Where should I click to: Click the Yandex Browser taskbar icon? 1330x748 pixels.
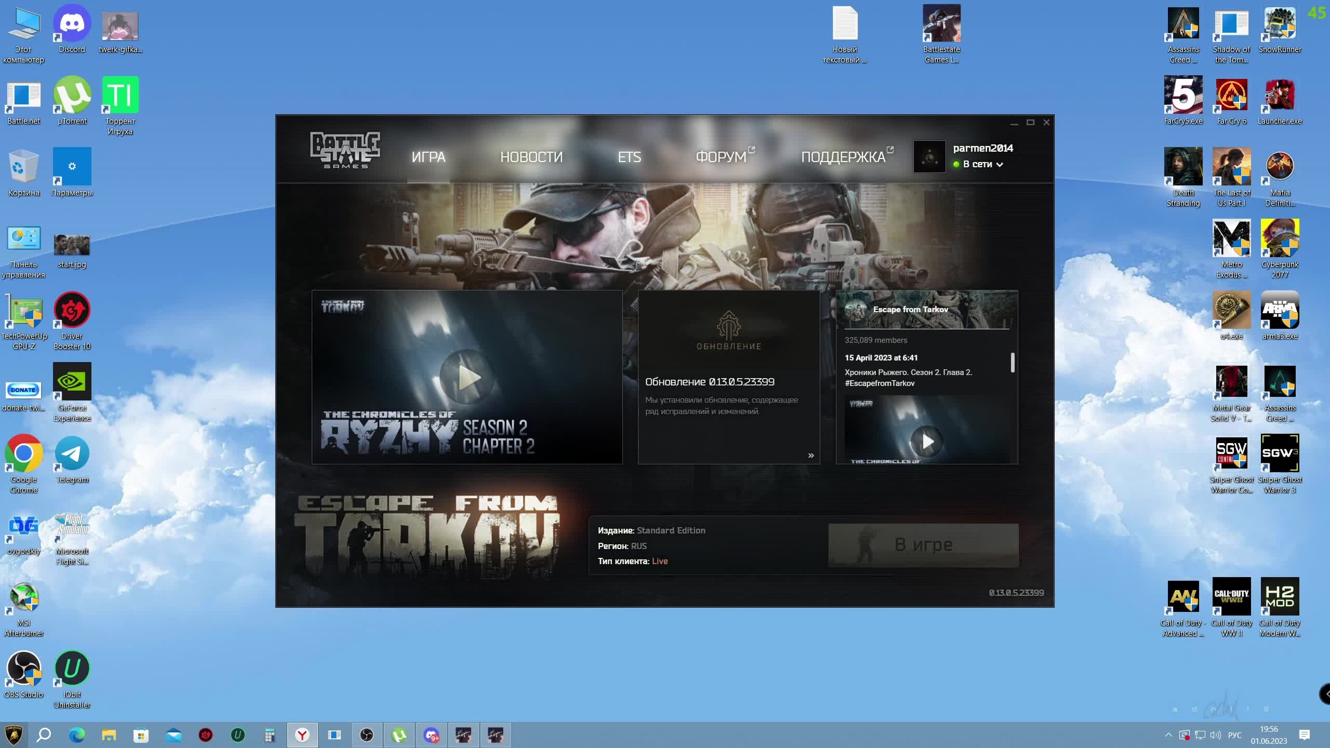(302, 735)
